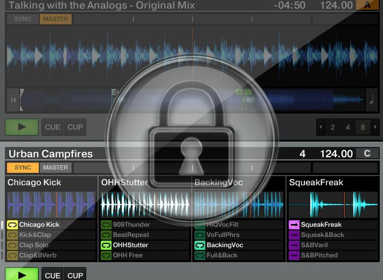Trigger the S&BPitched one-shot cell
The height and width of the screenshot is (280, 383).
(333, 255)
